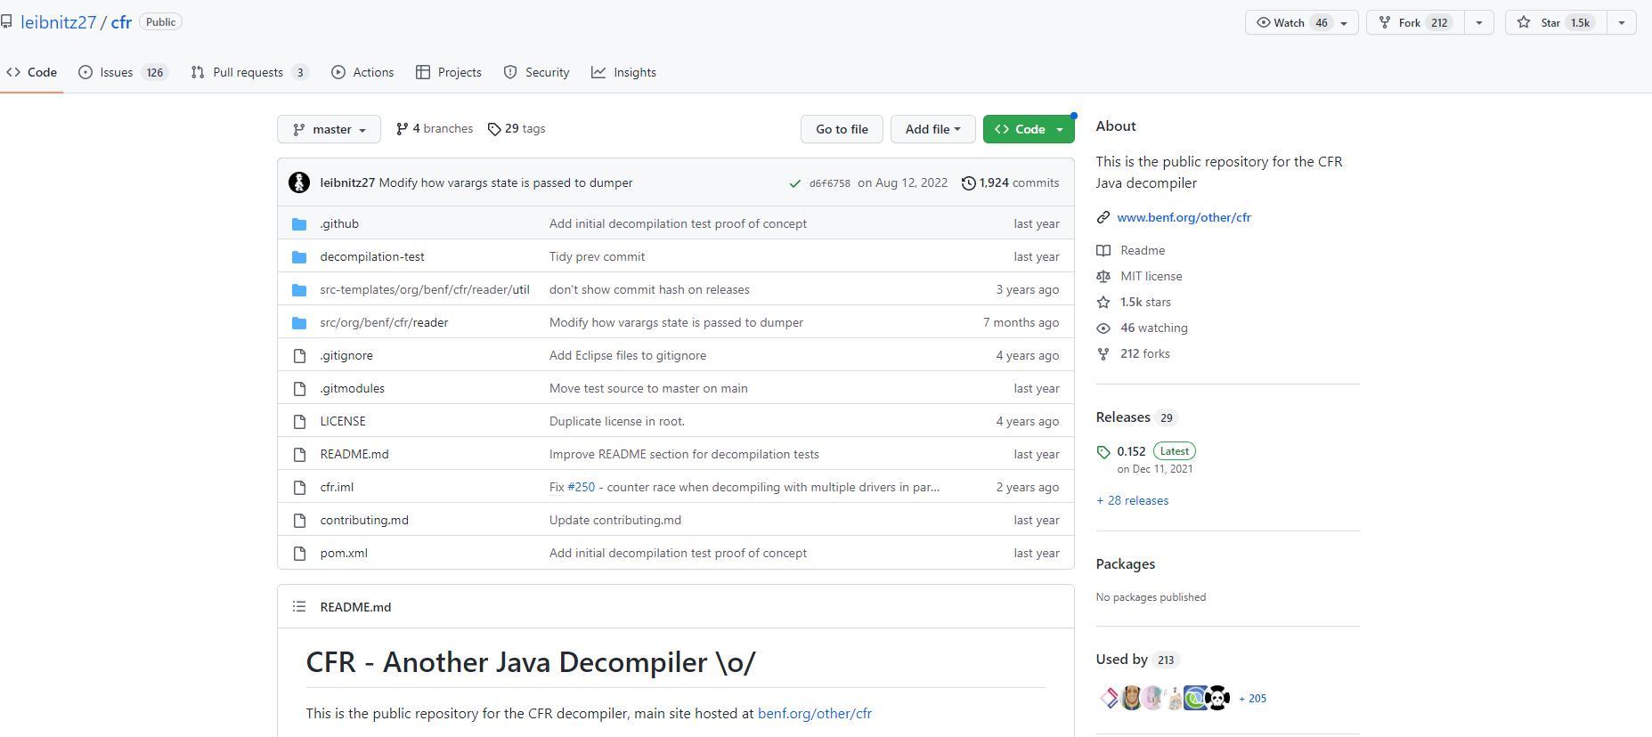Click the folder icon beside decompilation-test
The width and height of the screenshot is (1652, 737).
[x=299, y=256]
